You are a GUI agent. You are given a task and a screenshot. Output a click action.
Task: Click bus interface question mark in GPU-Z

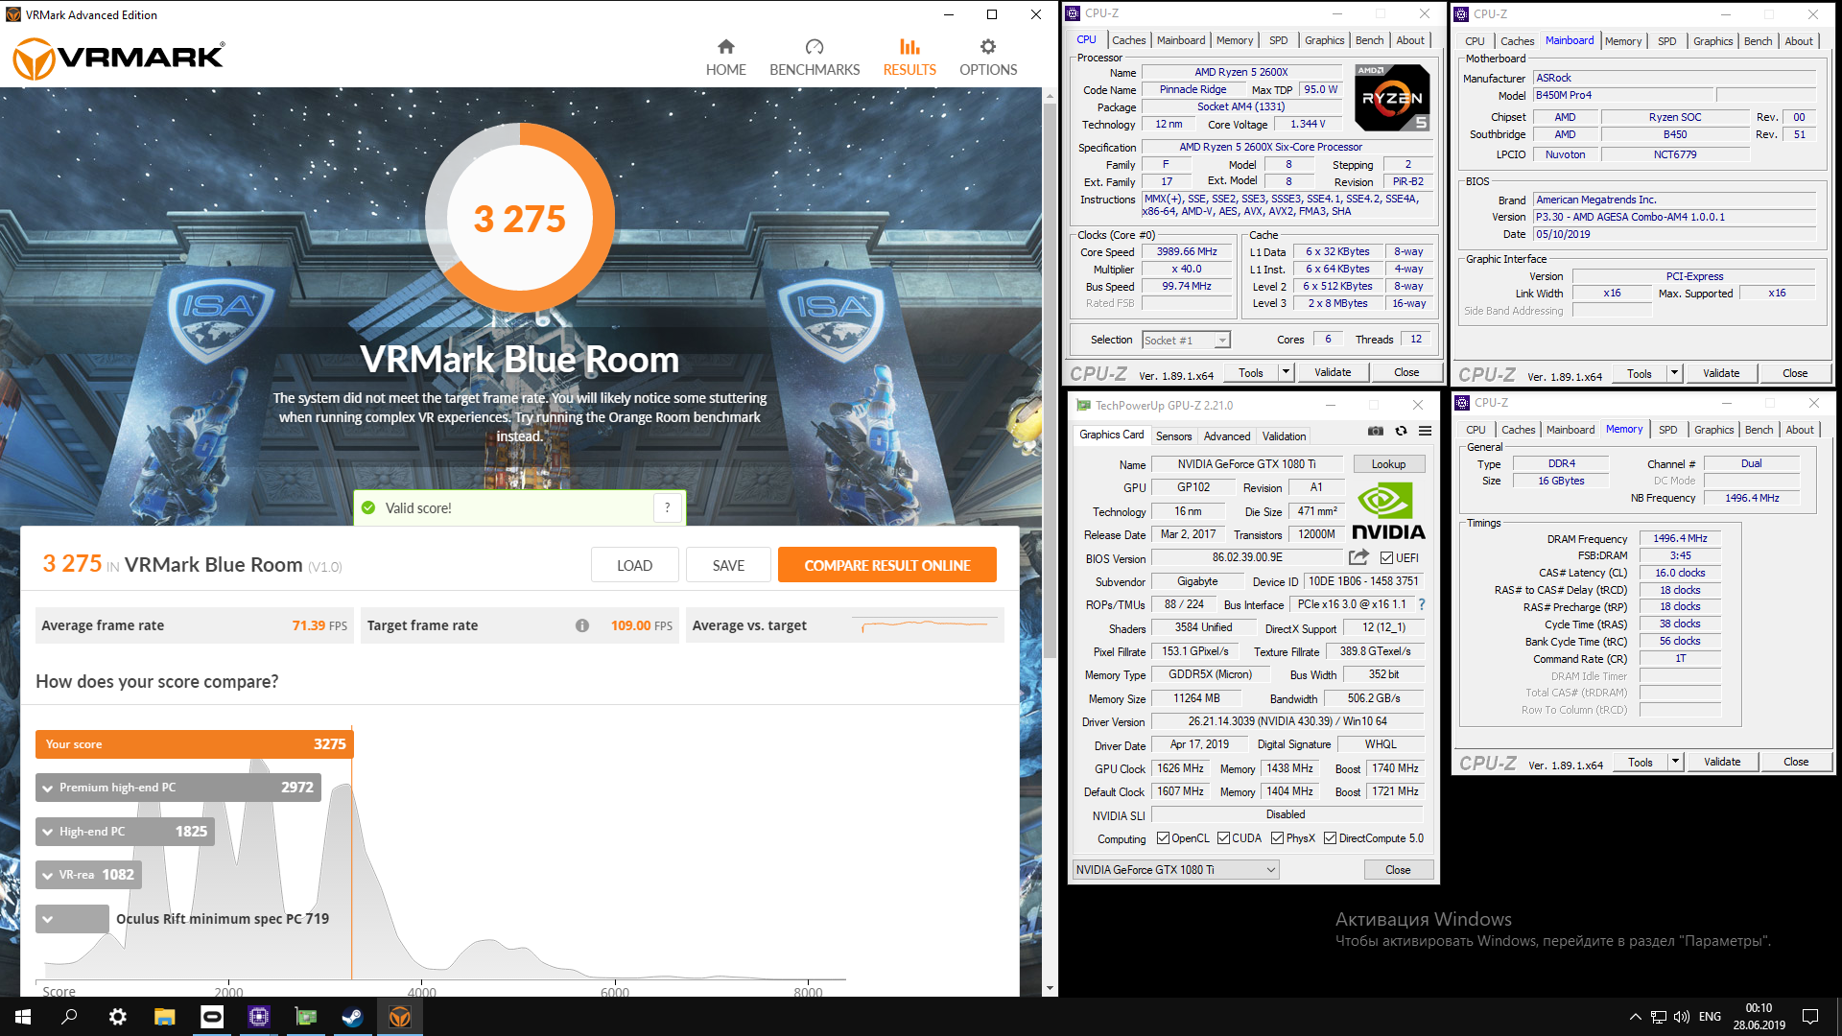1422,604
